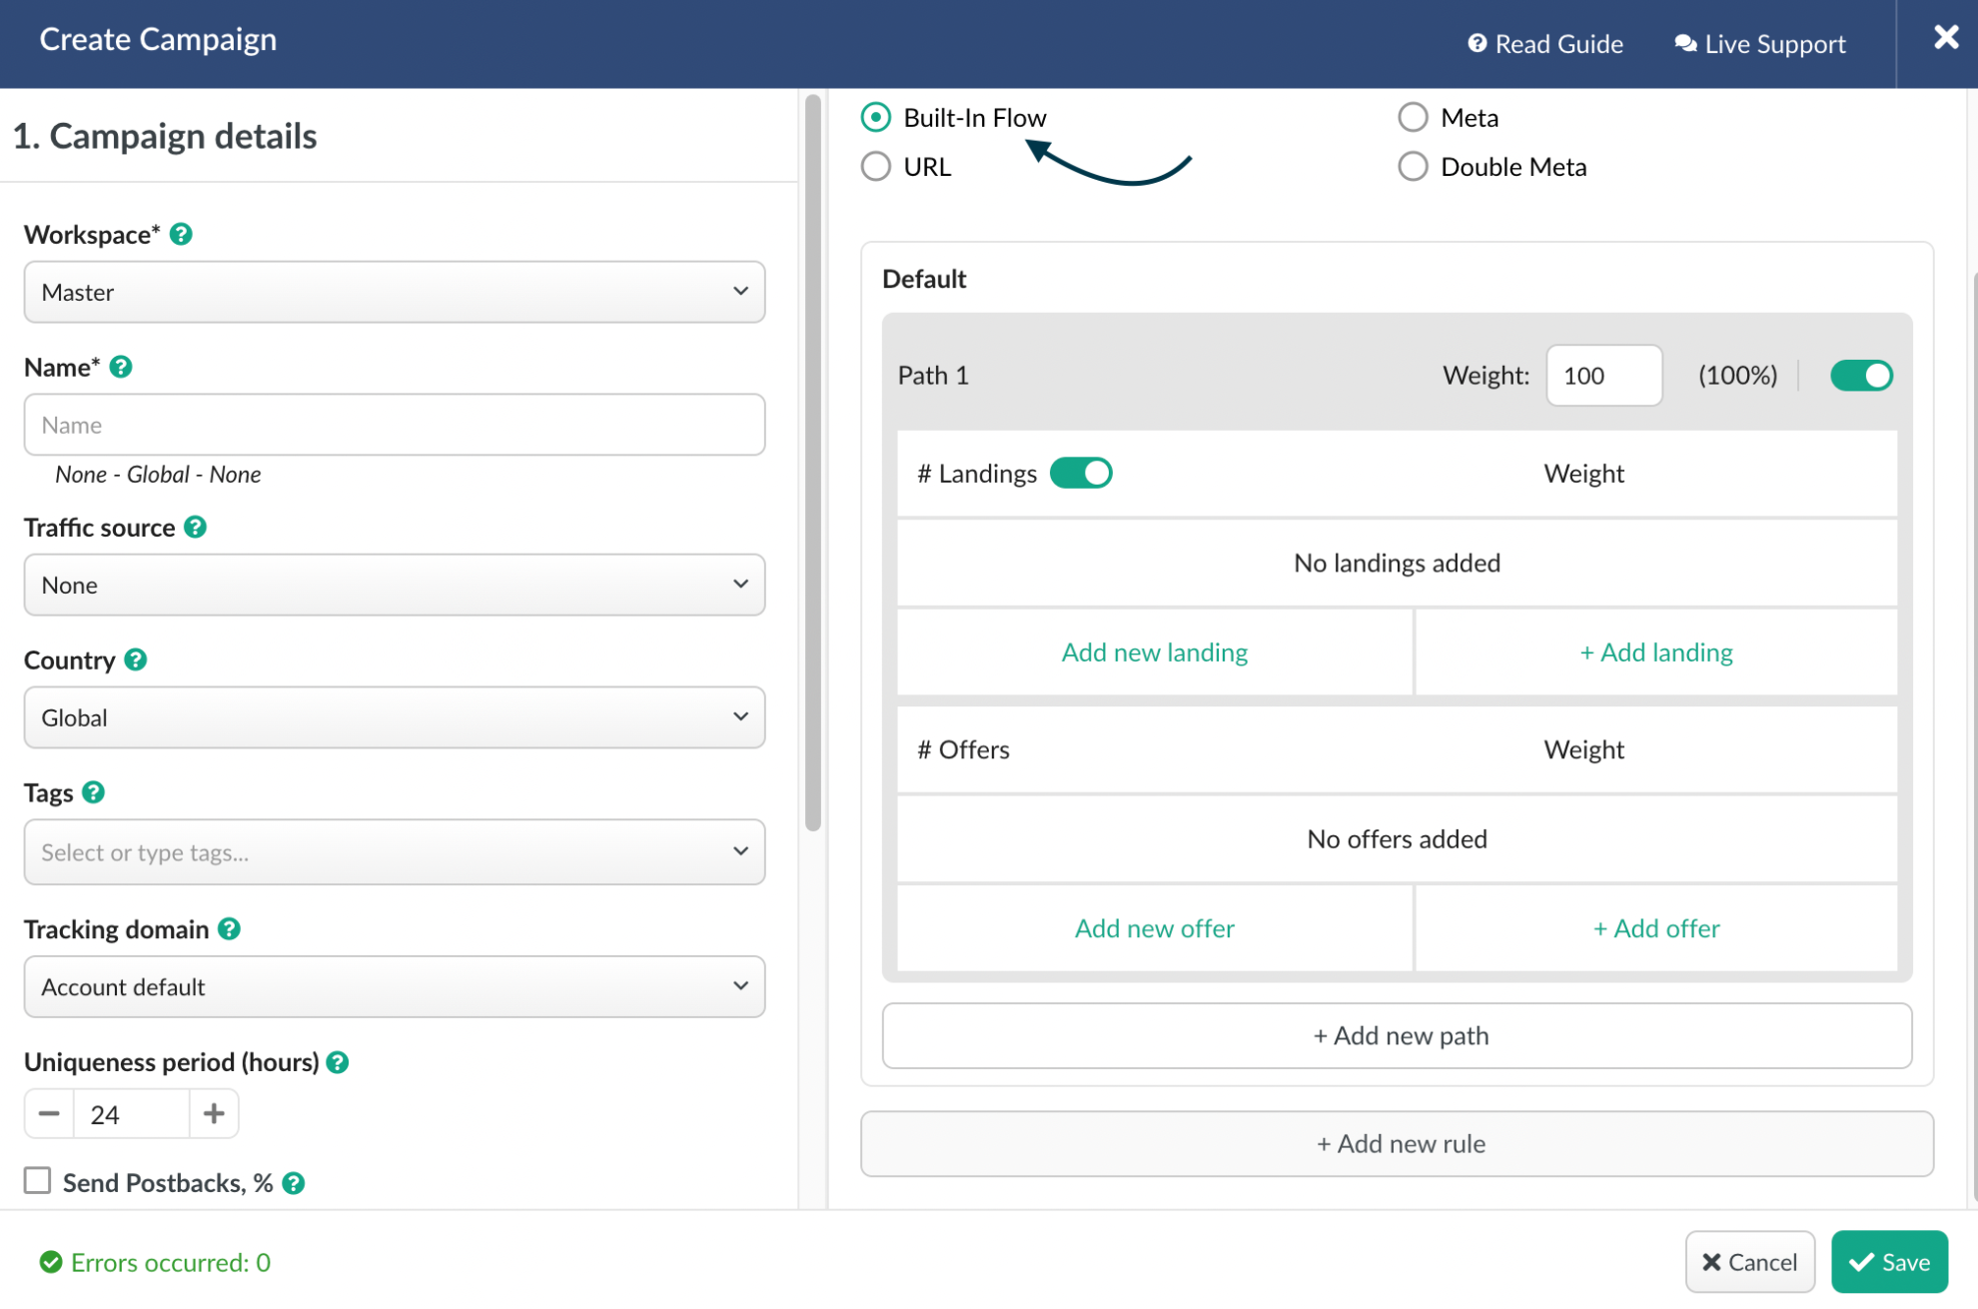
Task: Start a Live Support chat
Action: 1759,44
